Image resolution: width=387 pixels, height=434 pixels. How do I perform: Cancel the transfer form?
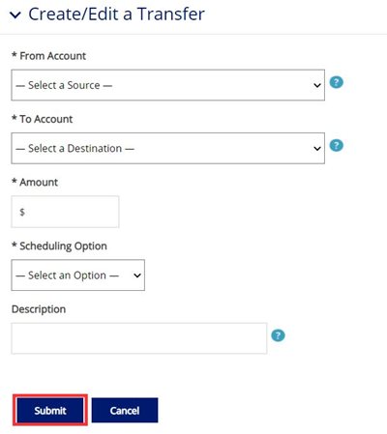125,410
